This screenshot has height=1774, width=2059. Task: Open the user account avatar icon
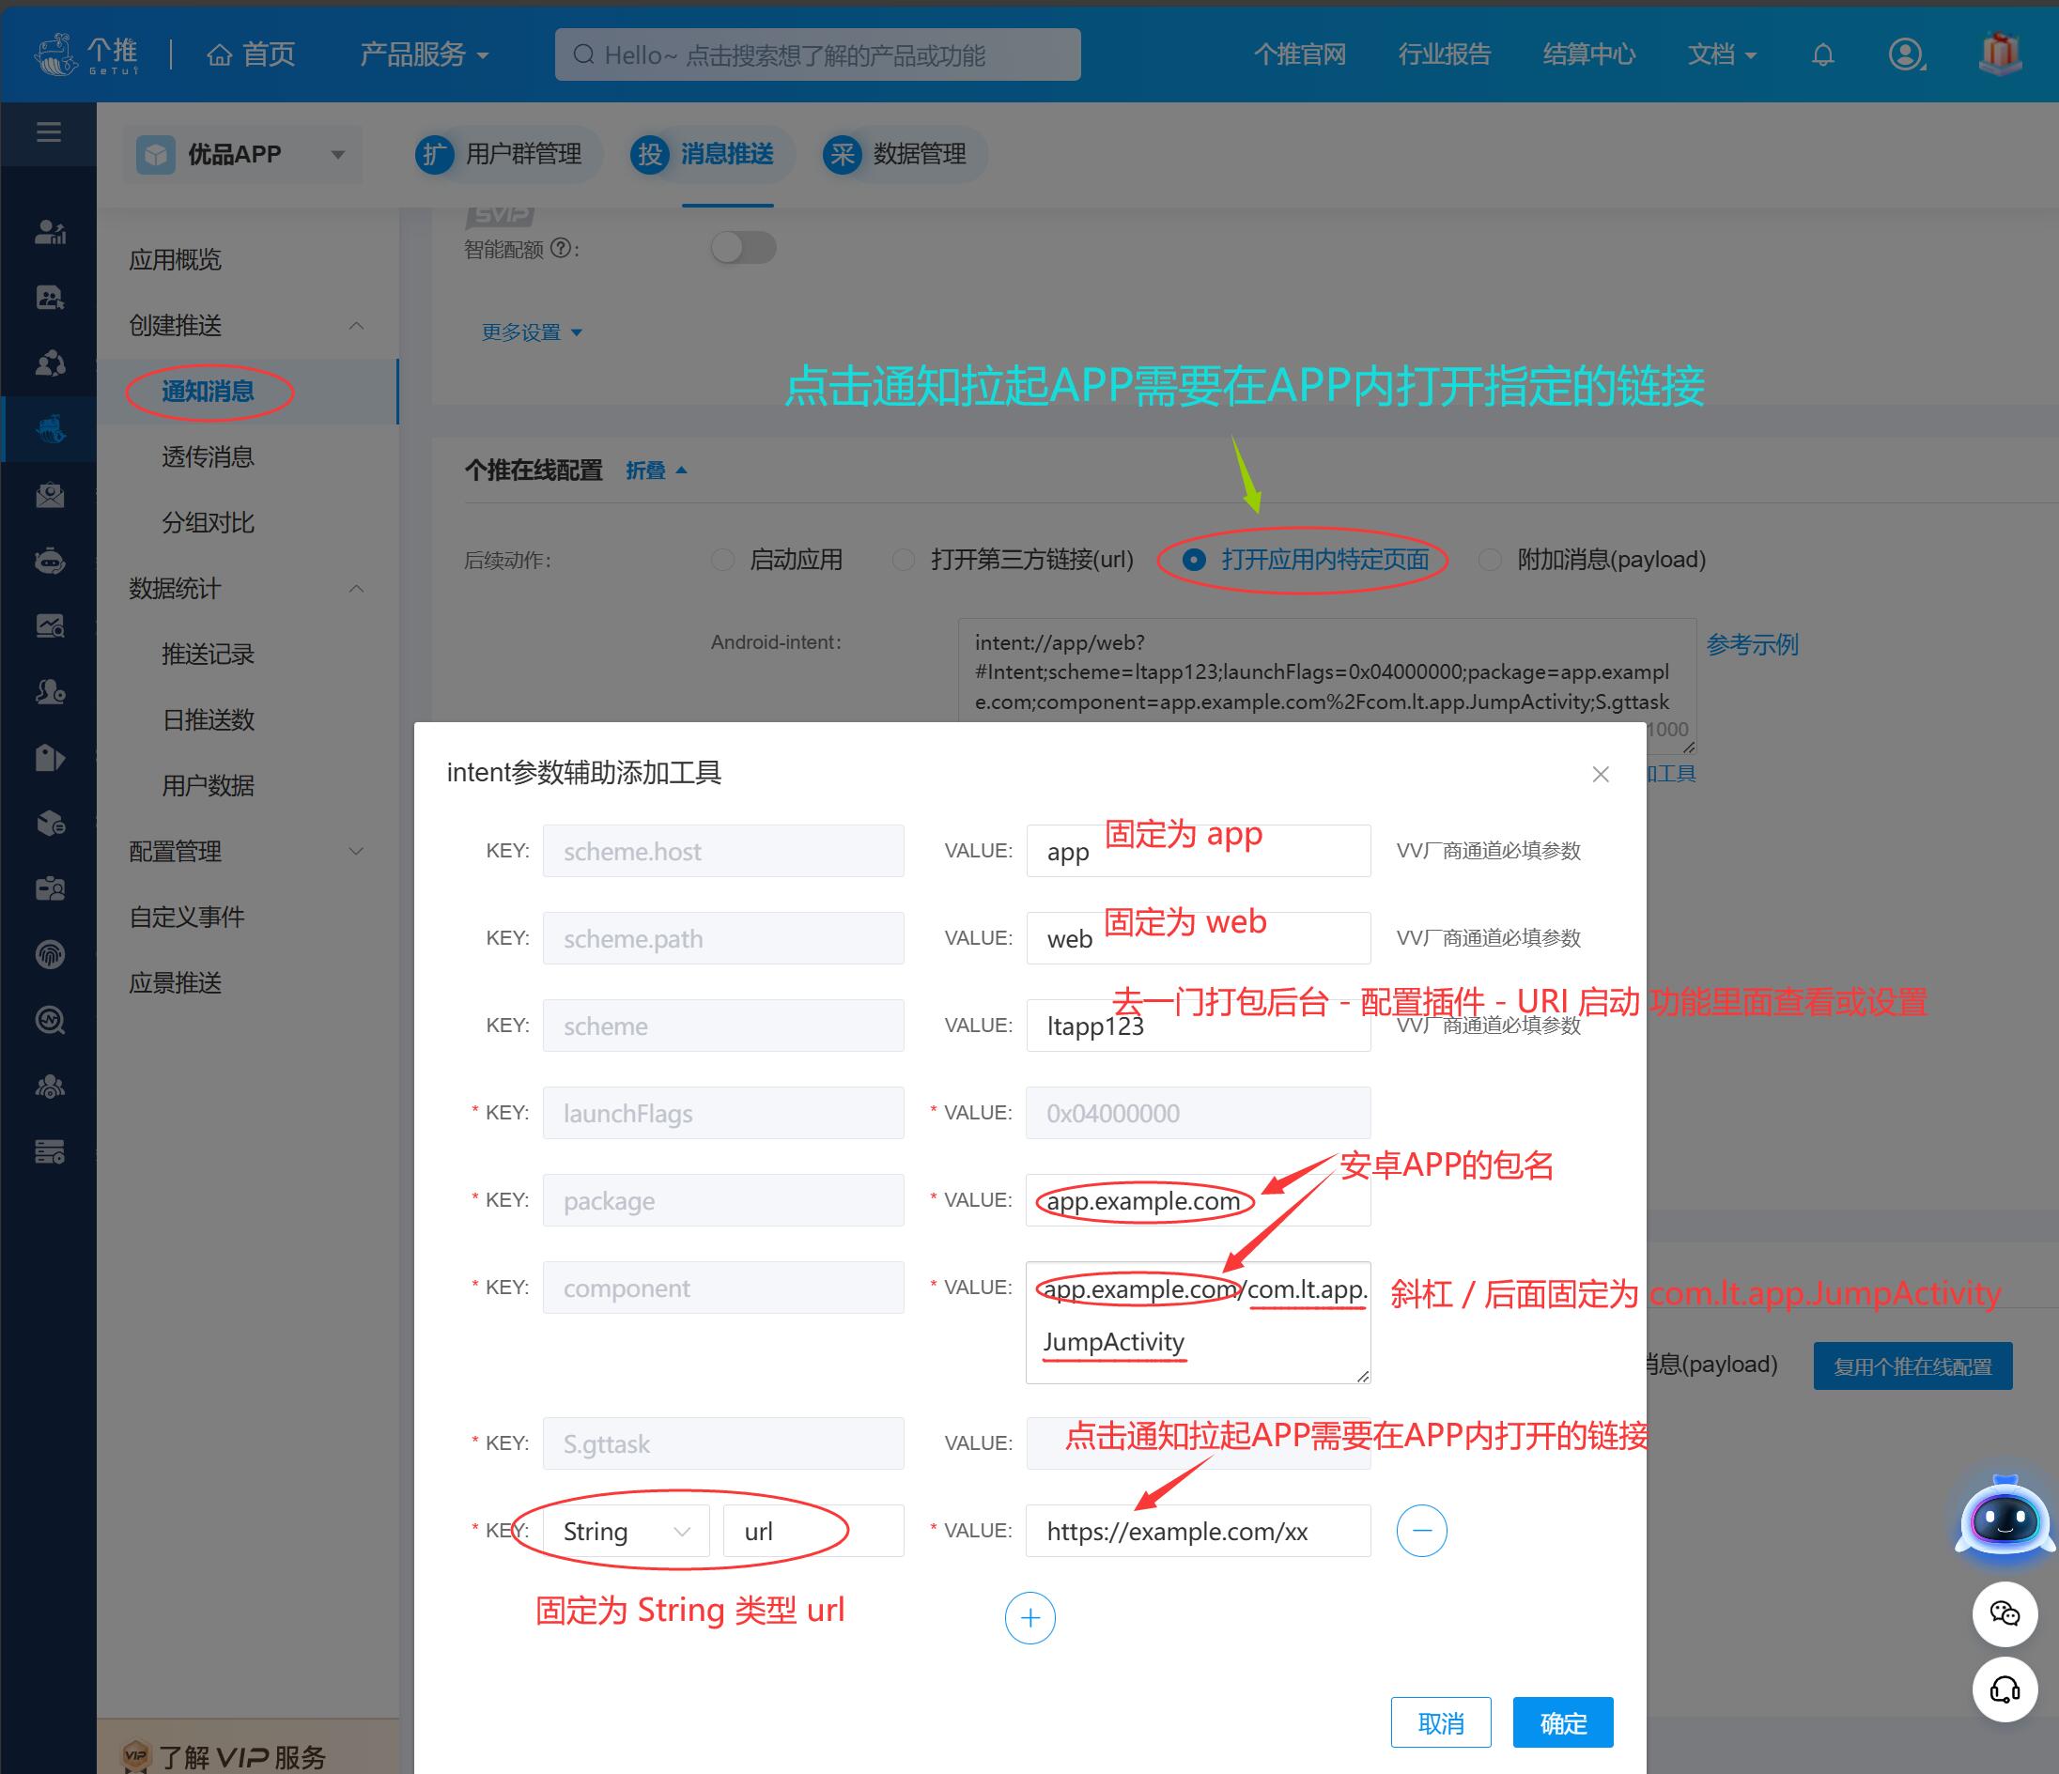[1905, 54]
